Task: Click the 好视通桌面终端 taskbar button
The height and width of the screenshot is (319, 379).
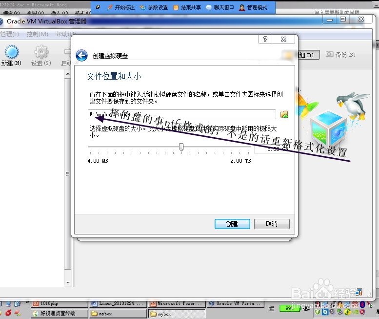Action: tap(60, 314)
